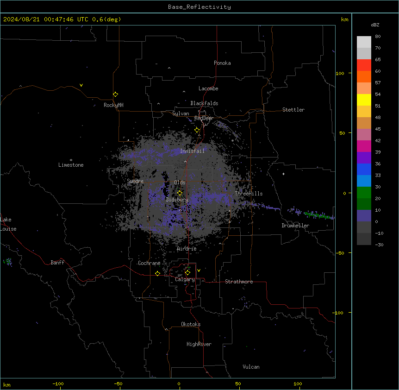This screenshot has width=399, height=390.
Task: Click the Calgary city label
Action: (x=185, y=279)
